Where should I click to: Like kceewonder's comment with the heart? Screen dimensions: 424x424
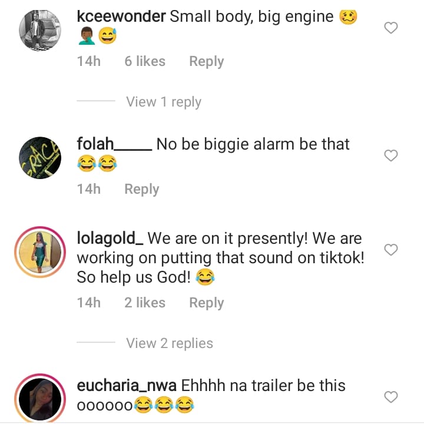point(390,28)
